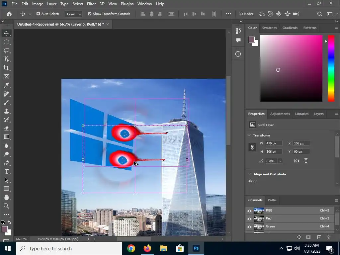Select the Crop tool

(6, 68)
